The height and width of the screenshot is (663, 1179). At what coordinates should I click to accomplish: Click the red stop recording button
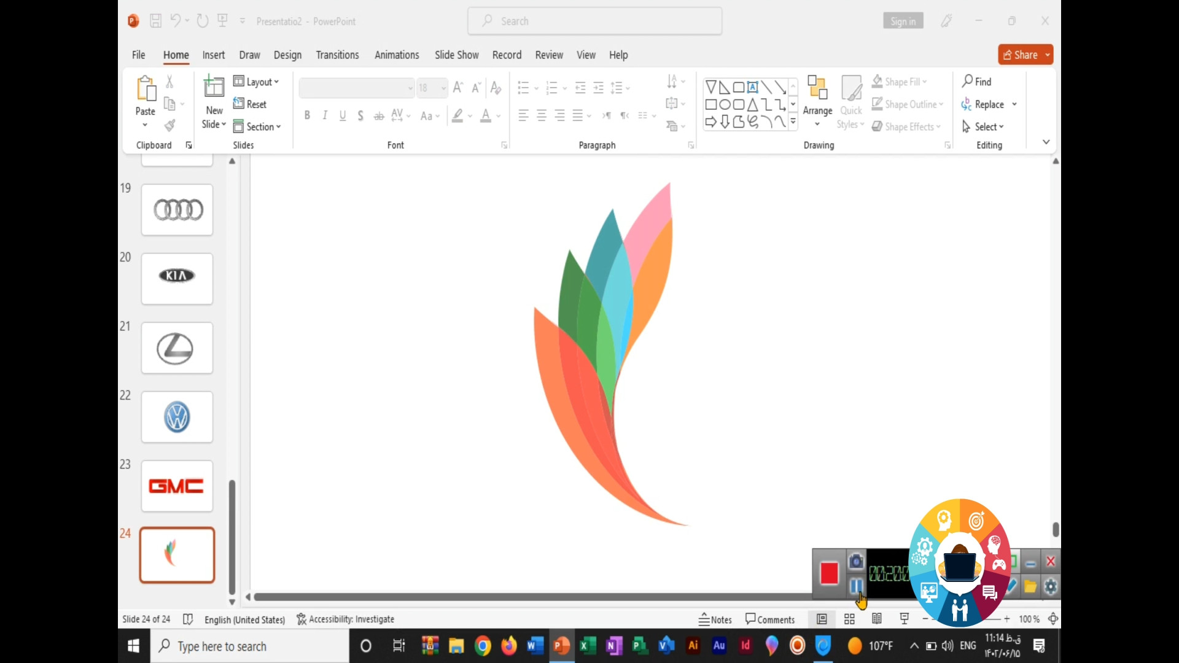pyautogui.click(x=829, y=573)
